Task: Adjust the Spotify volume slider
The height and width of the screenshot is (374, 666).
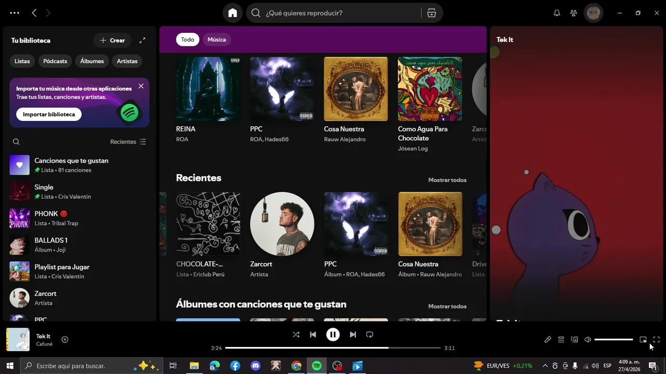Action: tap(614, 340)
